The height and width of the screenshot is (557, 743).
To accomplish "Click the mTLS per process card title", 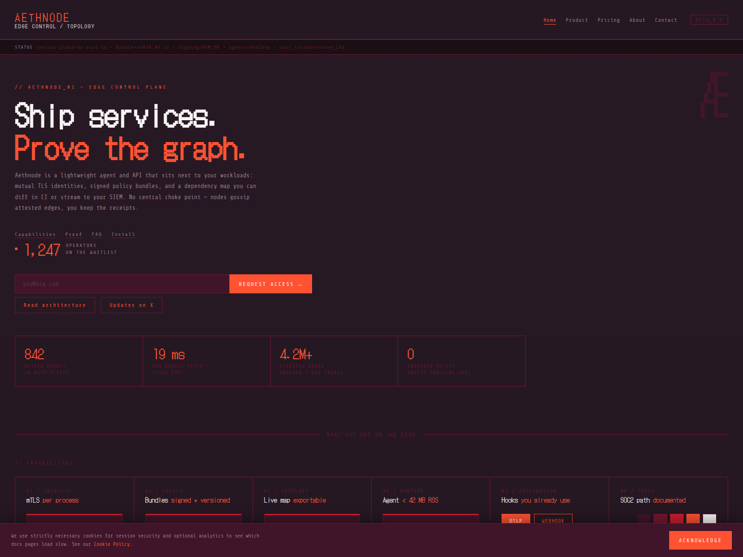I will pyautogui.click(x=52, y=500).
